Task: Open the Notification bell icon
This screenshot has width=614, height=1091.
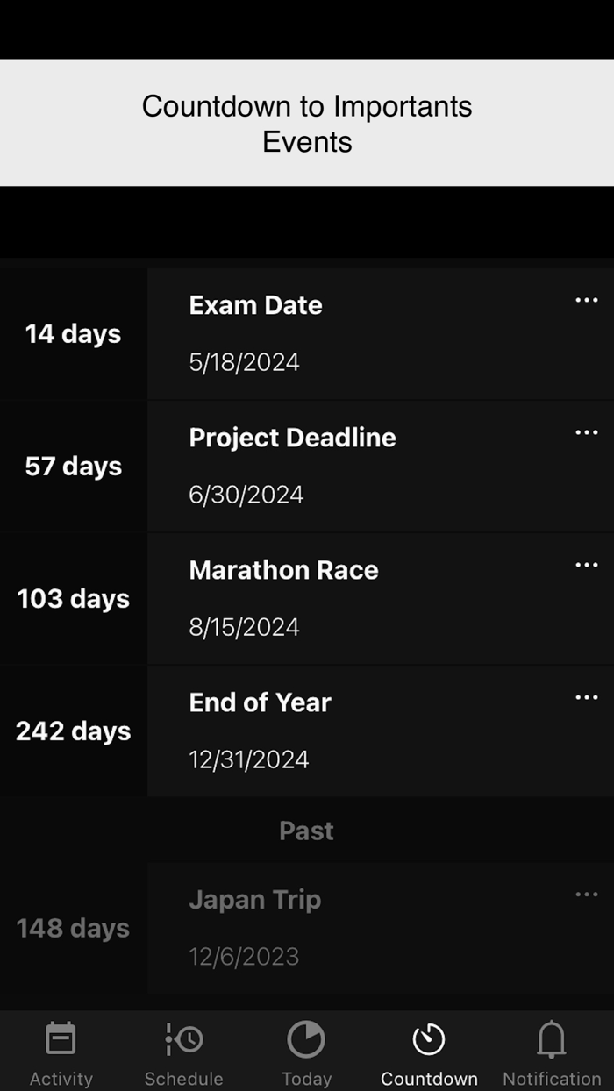Action: [x=551, y=1038]
